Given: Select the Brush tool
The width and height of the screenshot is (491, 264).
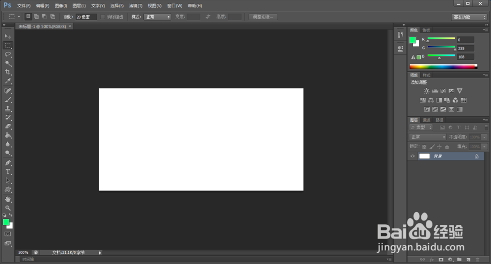Looking at the screenshot, I should point(8,100).
